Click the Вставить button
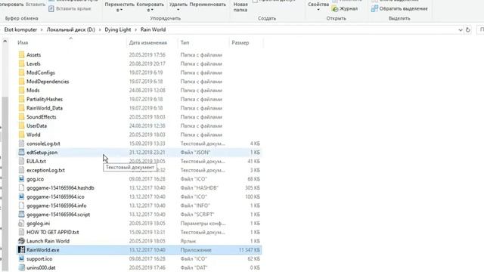This screenshot has height=272, width=484. pos(36,5)
